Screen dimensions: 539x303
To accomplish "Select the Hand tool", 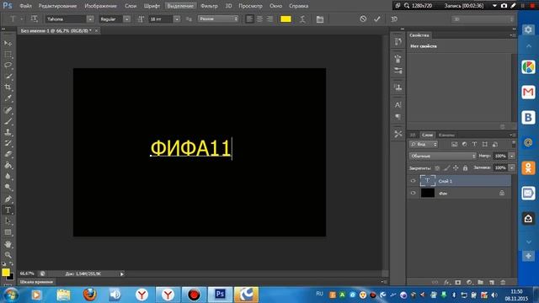I will (x=8, y=244).
